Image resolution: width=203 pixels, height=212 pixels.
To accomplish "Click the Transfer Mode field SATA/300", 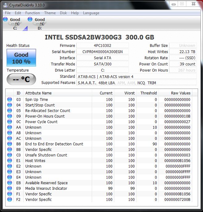I will point(103,64).
